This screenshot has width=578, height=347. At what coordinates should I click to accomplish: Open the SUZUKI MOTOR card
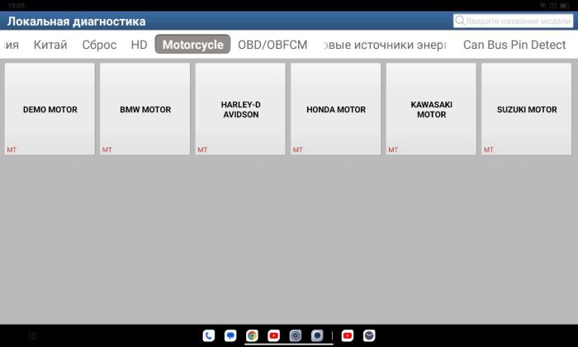pos(527,109)
